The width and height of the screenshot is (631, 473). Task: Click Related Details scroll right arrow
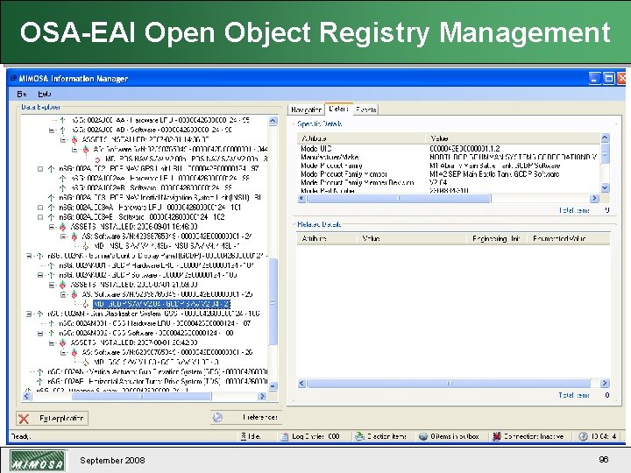coord(605,384)
